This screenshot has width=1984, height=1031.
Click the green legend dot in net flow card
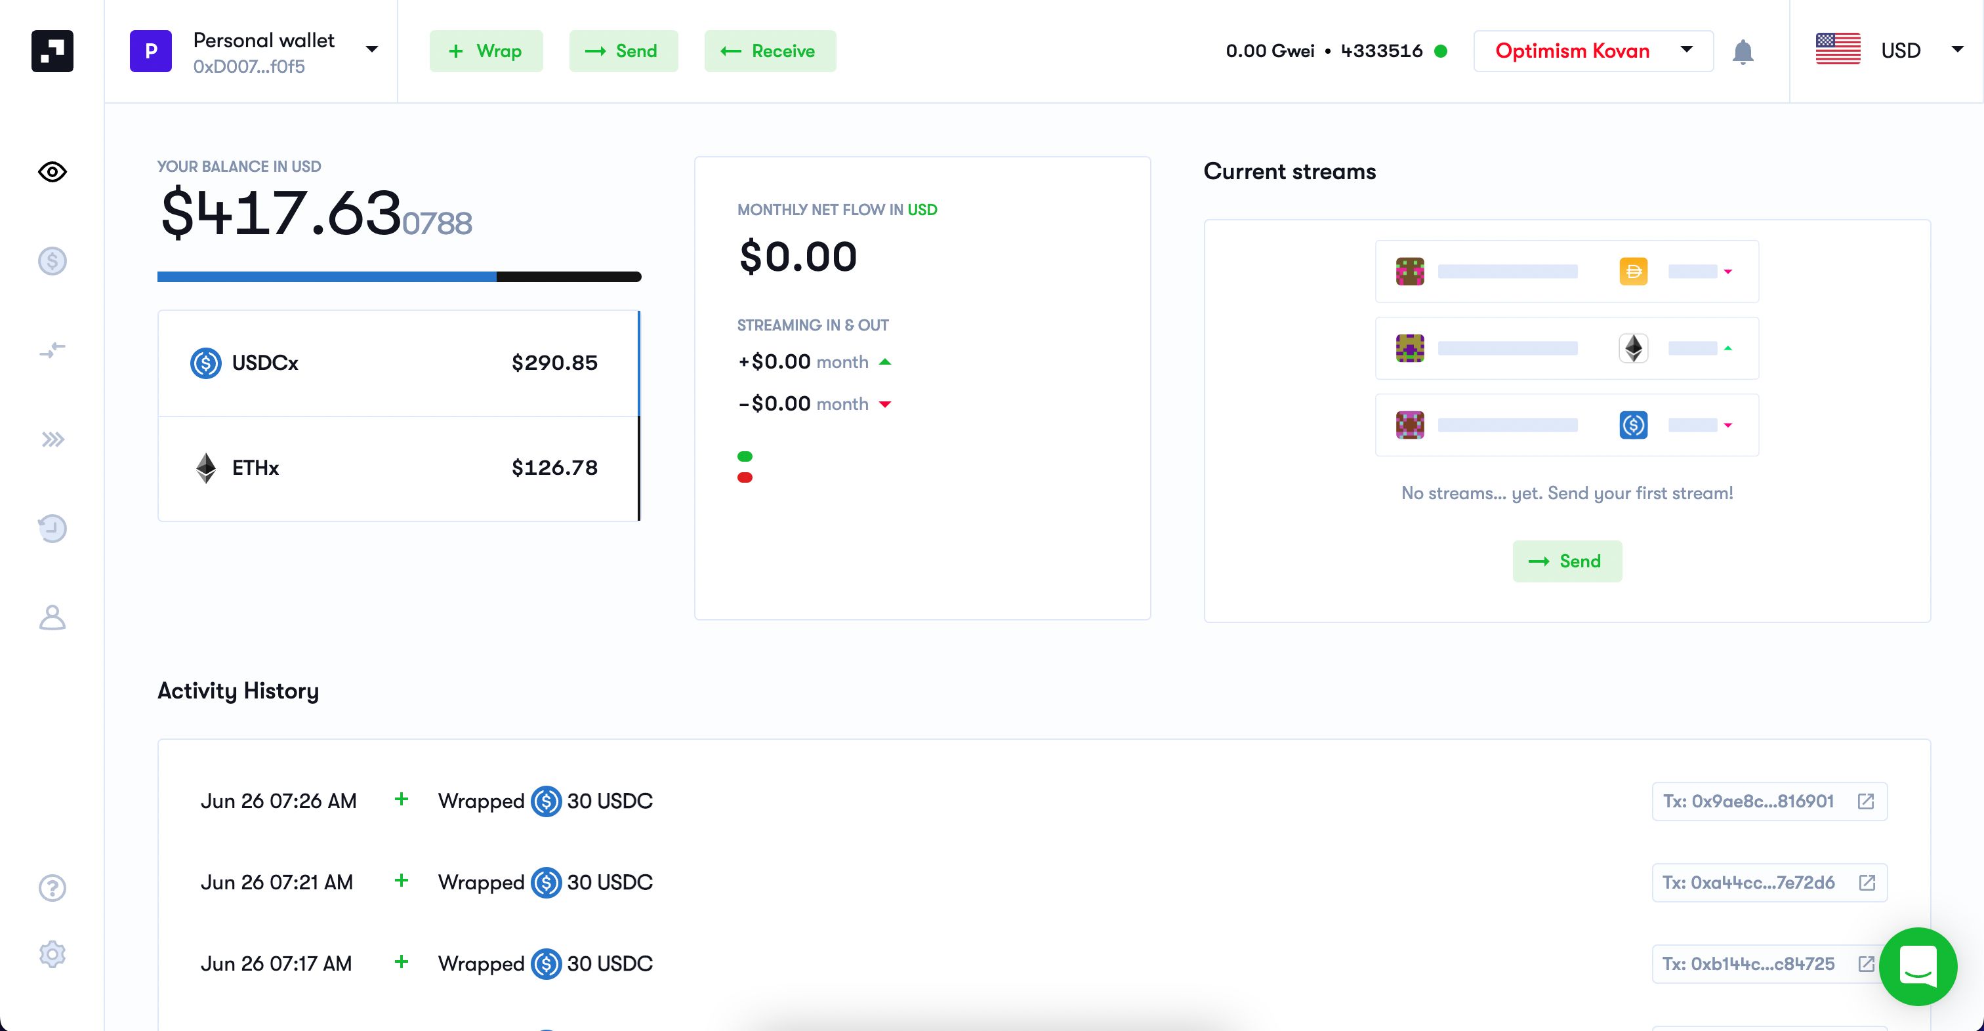(x=745, y=456)
